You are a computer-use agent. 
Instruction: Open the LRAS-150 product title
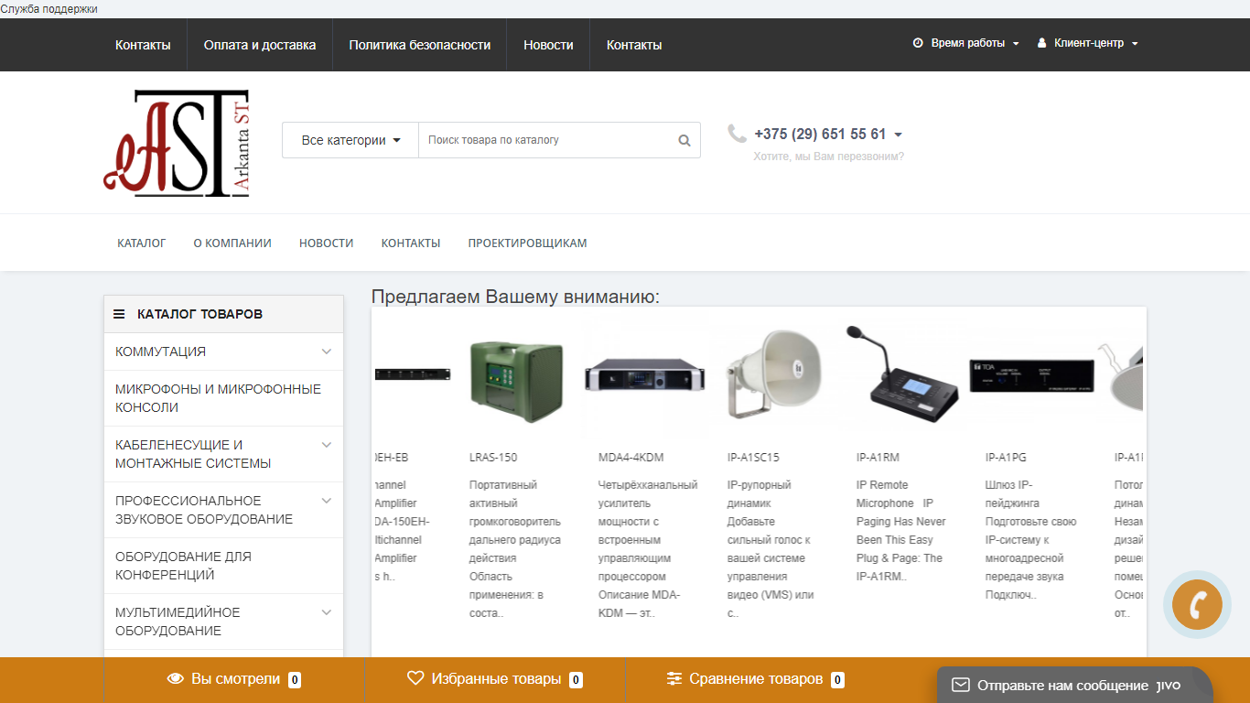493,457
